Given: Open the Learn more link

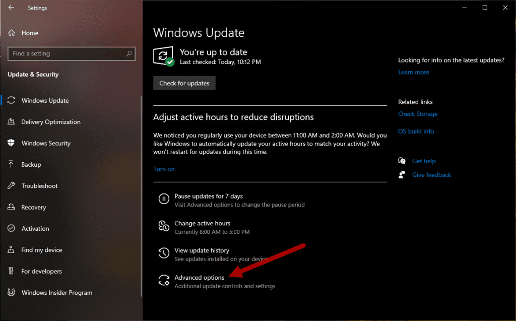Looking at the screenshot, I should point(413,72).
